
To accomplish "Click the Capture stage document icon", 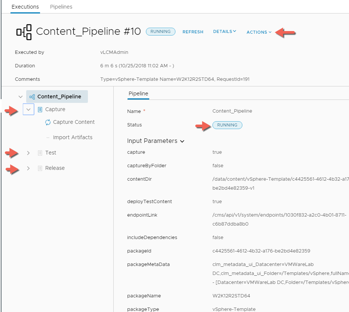I will (x=40, y=110).
